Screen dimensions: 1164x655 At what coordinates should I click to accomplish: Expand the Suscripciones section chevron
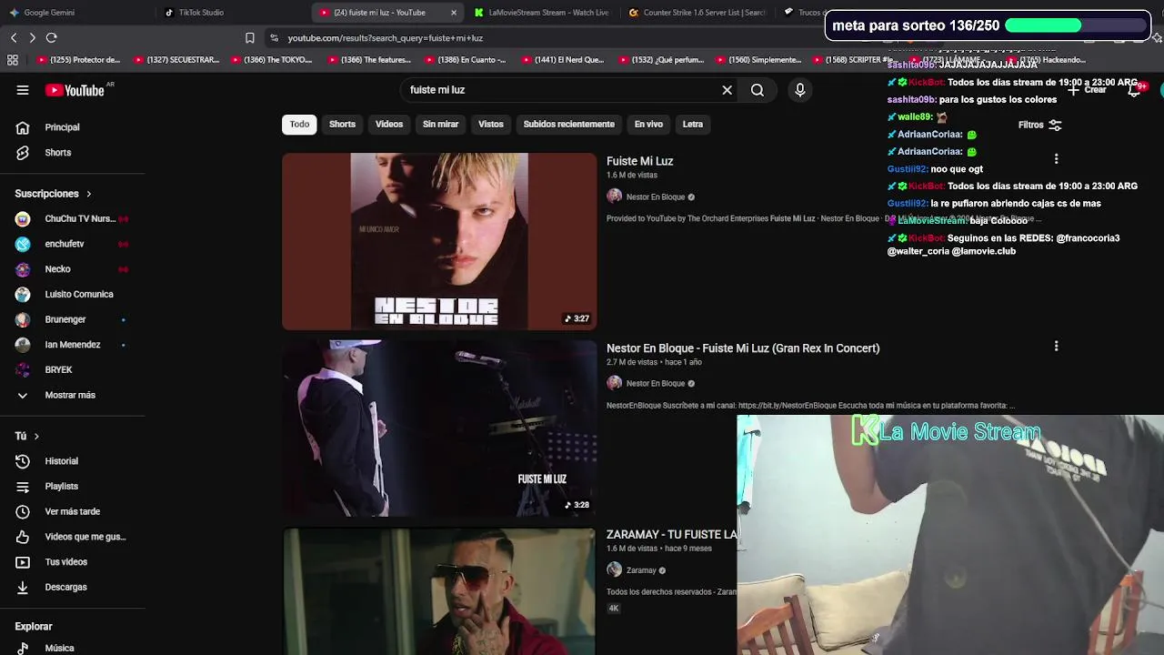pyautogui.click(x=89, y=194)
